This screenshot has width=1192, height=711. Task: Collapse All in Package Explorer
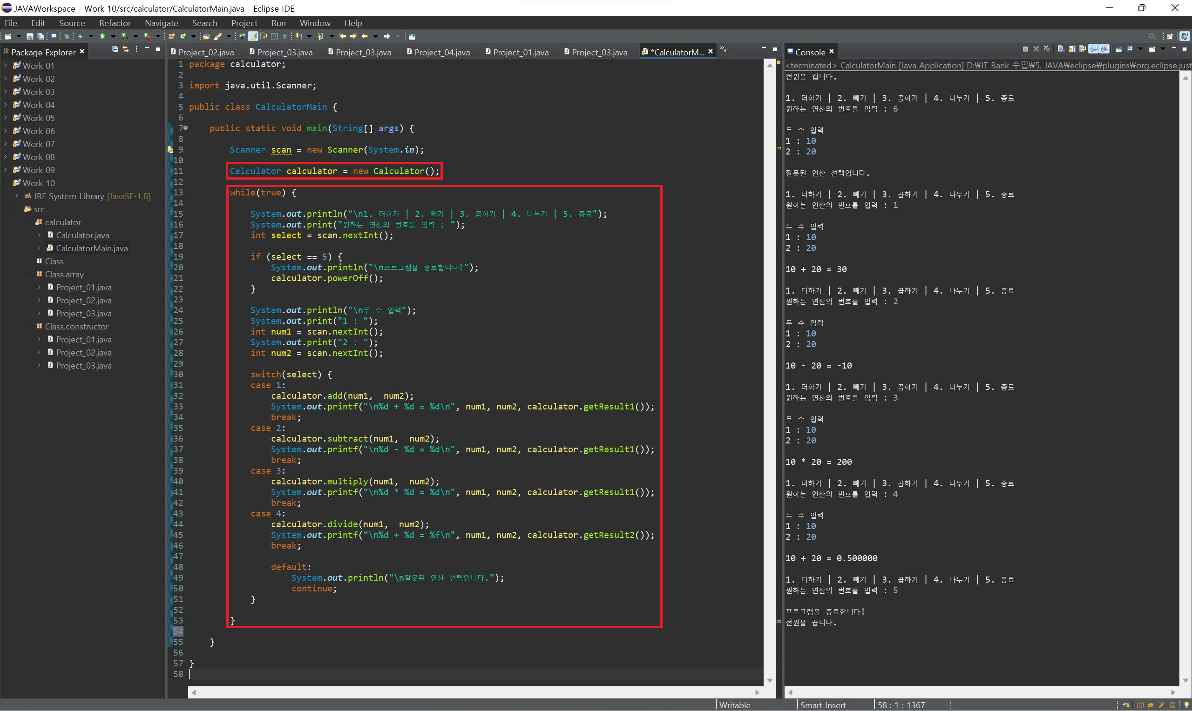(x=115, y=49)
